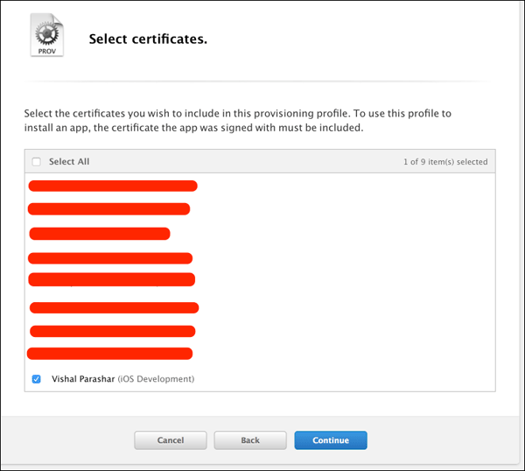
Task: Select the second redacted certificate row
Action: 108,208
